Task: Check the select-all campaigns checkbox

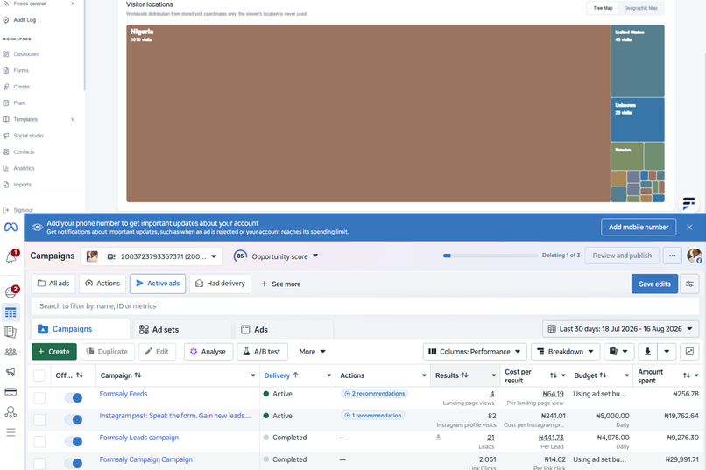Action: click(x=39, y=375)
